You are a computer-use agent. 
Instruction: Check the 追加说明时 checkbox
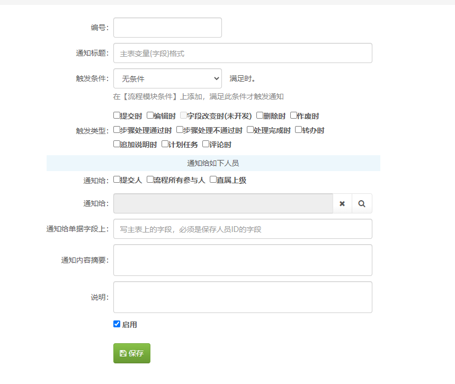pos(117,144)
